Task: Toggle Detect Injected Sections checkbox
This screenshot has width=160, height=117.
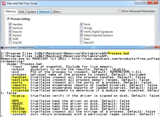Action: (81, 35)
